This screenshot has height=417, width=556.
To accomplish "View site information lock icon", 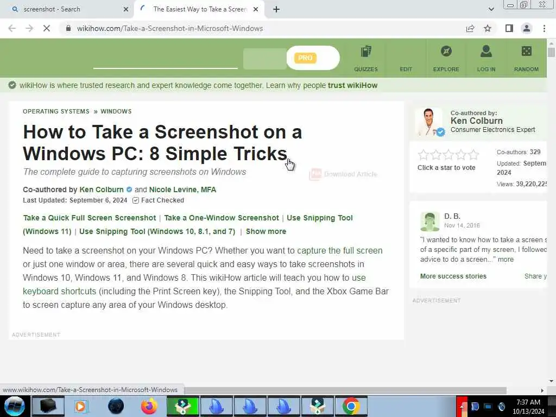I will tap(68, 28).
